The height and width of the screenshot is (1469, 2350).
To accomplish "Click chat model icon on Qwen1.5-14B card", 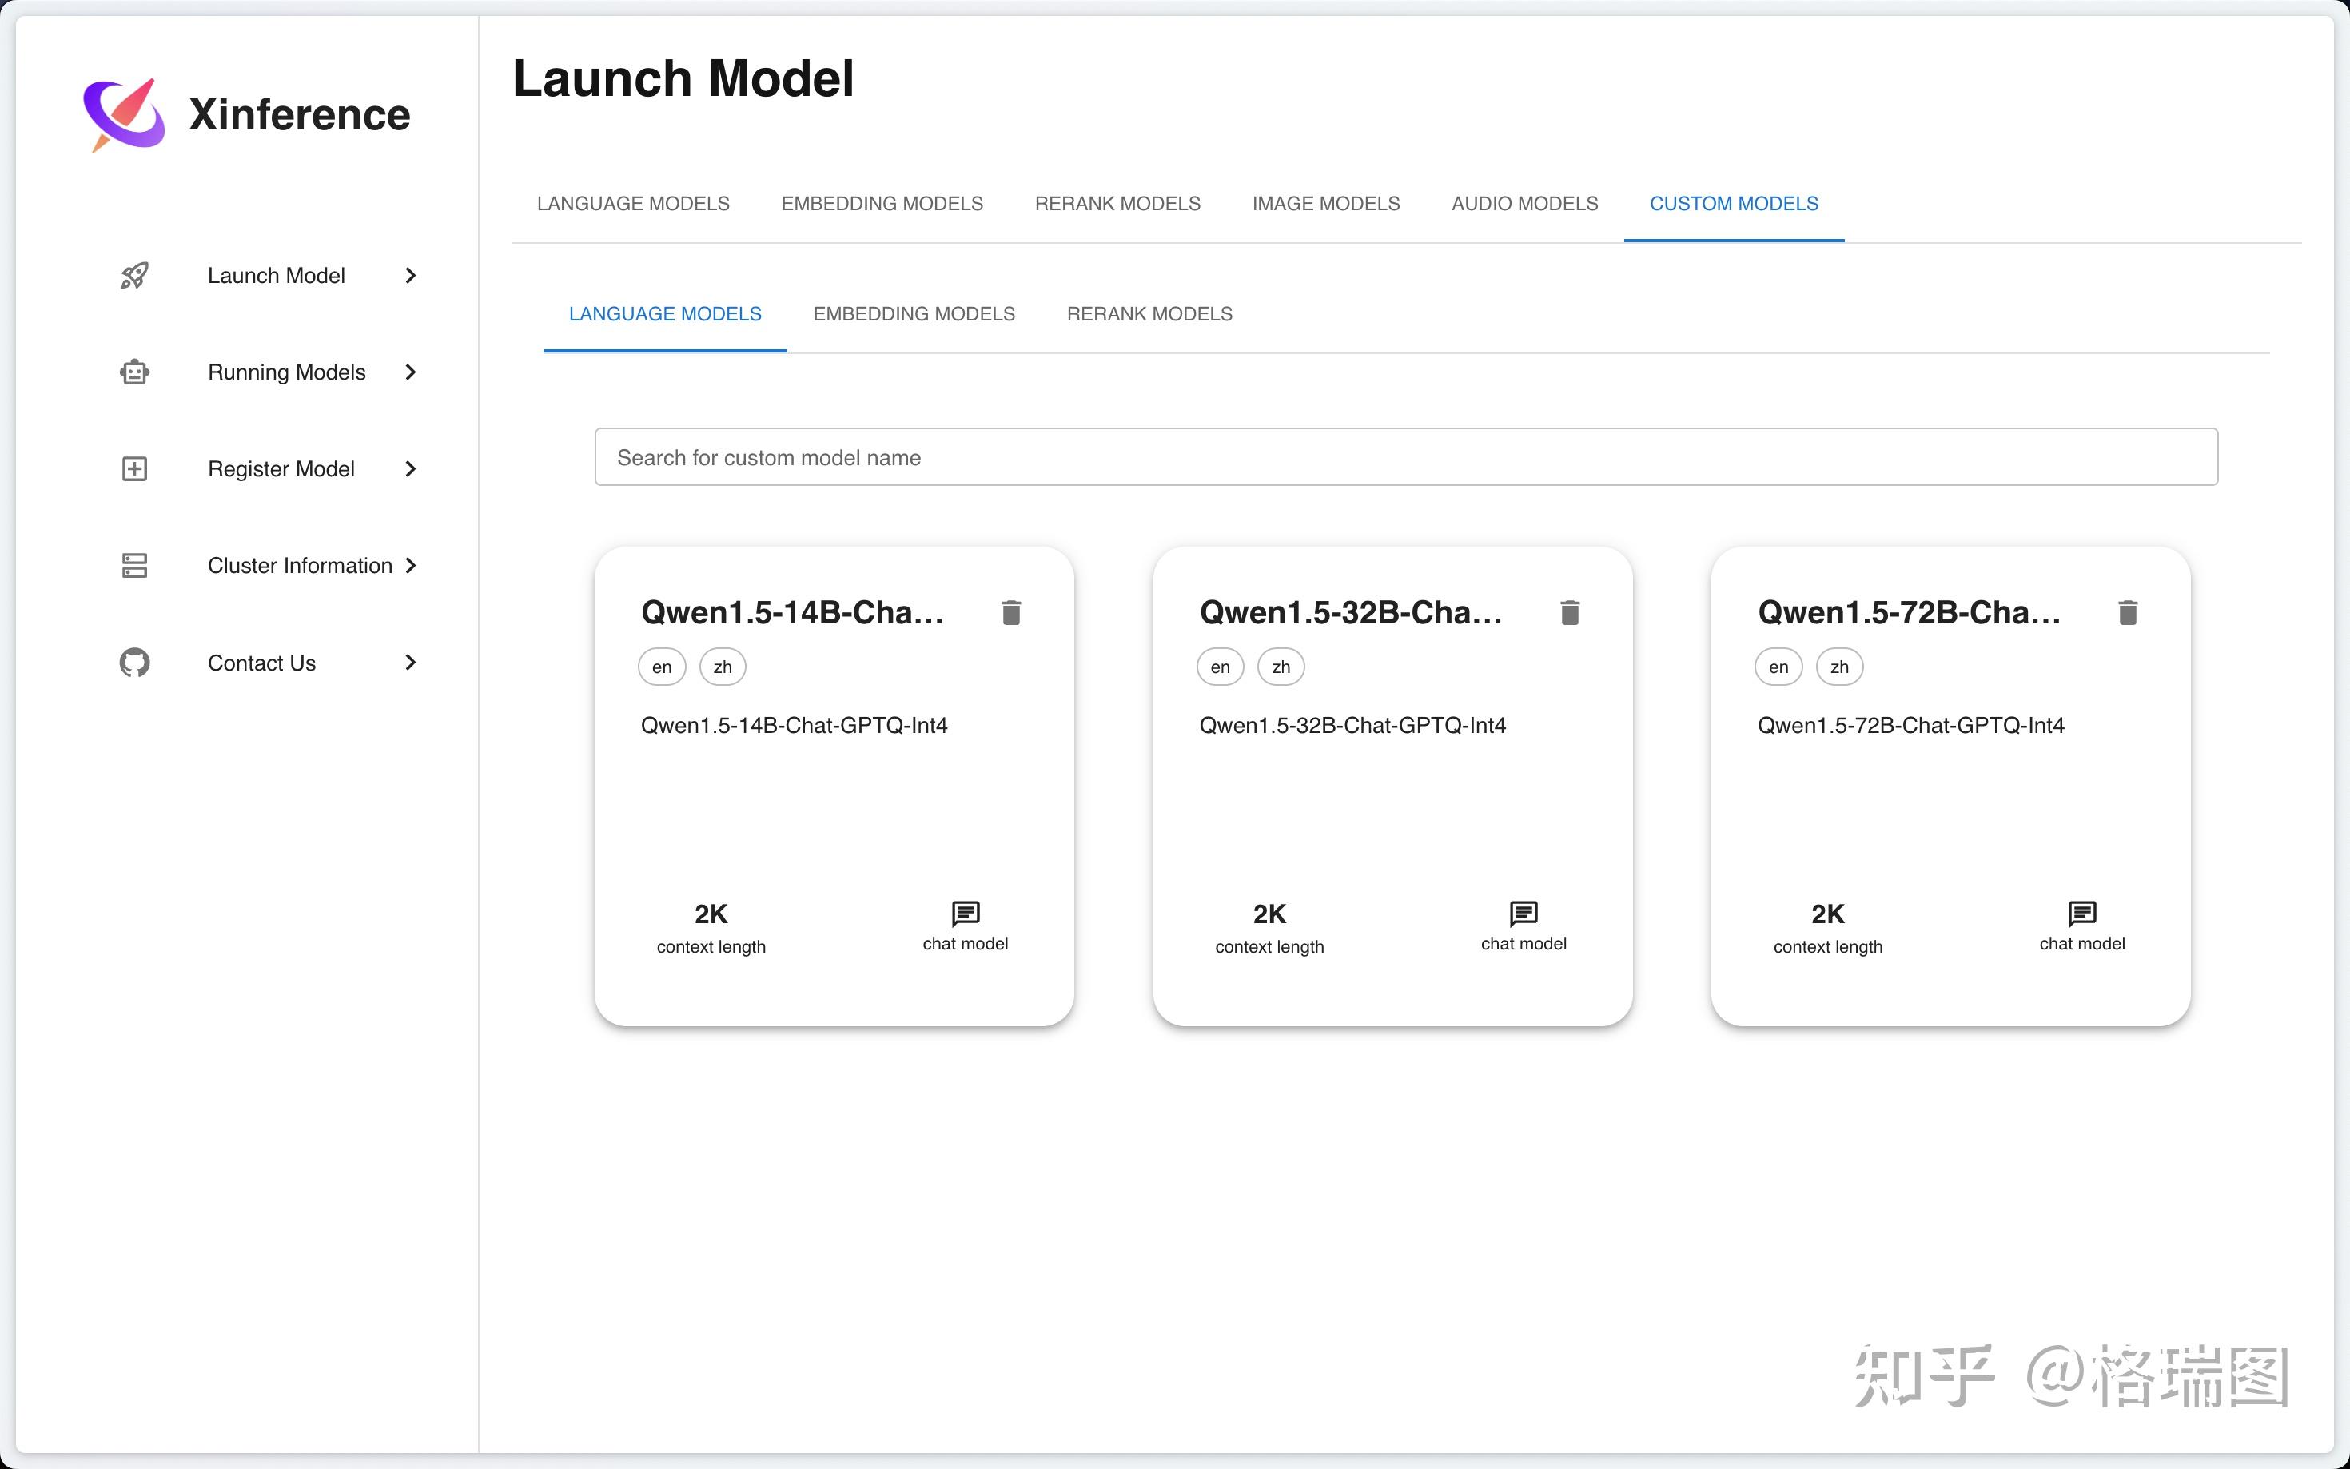I will click(965, 914).
